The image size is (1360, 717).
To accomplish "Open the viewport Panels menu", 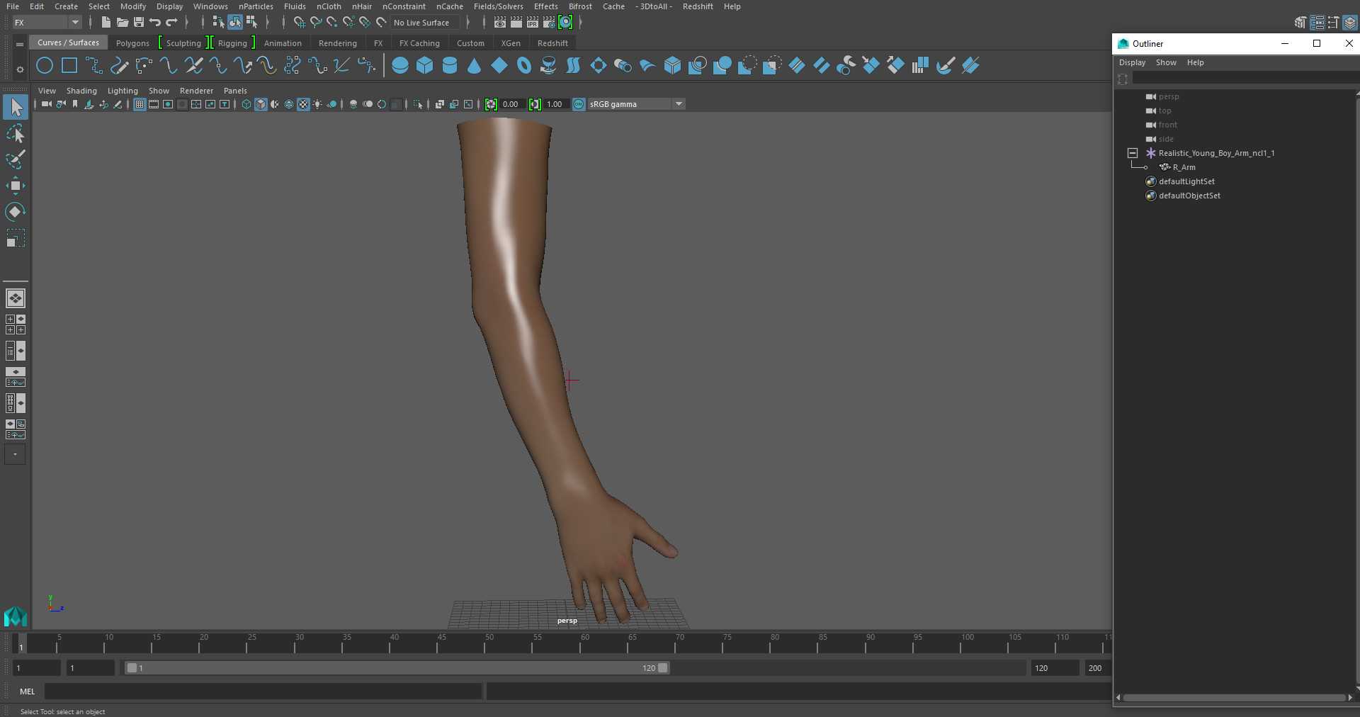I will pyautogui.click(x=235, y=91).
